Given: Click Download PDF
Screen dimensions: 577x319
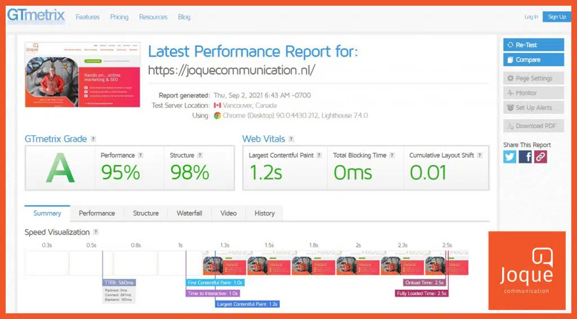Looking at the screenshot, I should tap(534, 126).
